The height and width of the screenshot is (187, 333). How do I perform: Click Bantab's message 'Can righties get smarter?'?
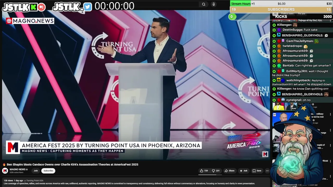click(313, 66)
